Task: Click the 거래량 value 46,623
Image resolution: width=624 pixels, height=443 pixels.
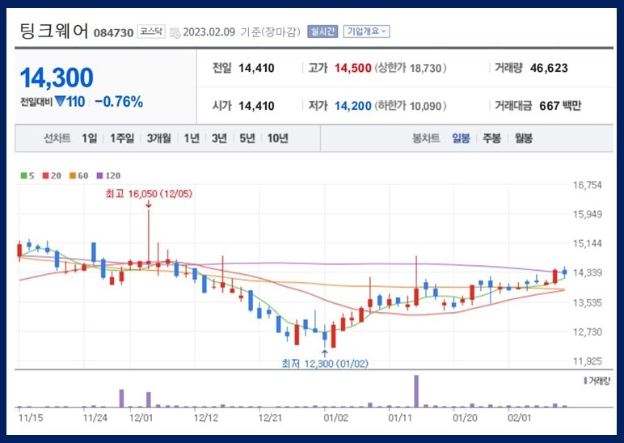Action: tap(549, 68)
